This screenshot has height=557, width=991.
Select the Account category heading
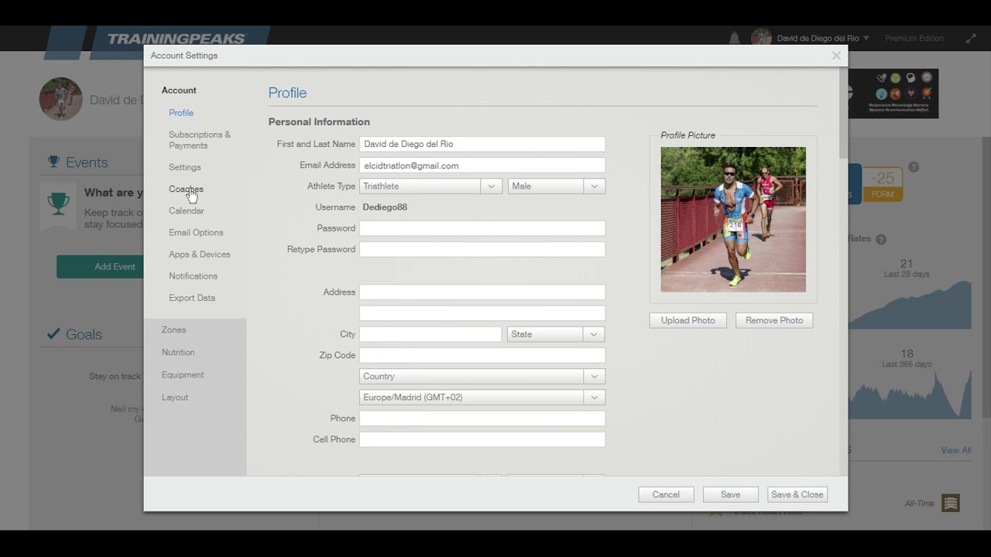point(179,91)
